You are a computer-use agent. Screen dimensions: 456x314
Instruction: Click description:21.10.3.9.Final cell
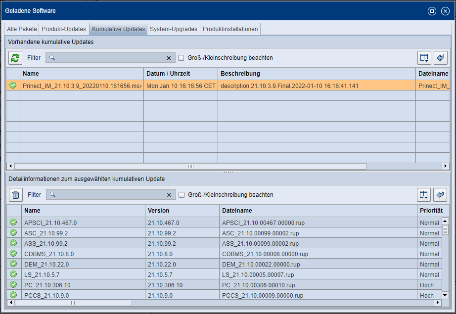click(317, 86)
